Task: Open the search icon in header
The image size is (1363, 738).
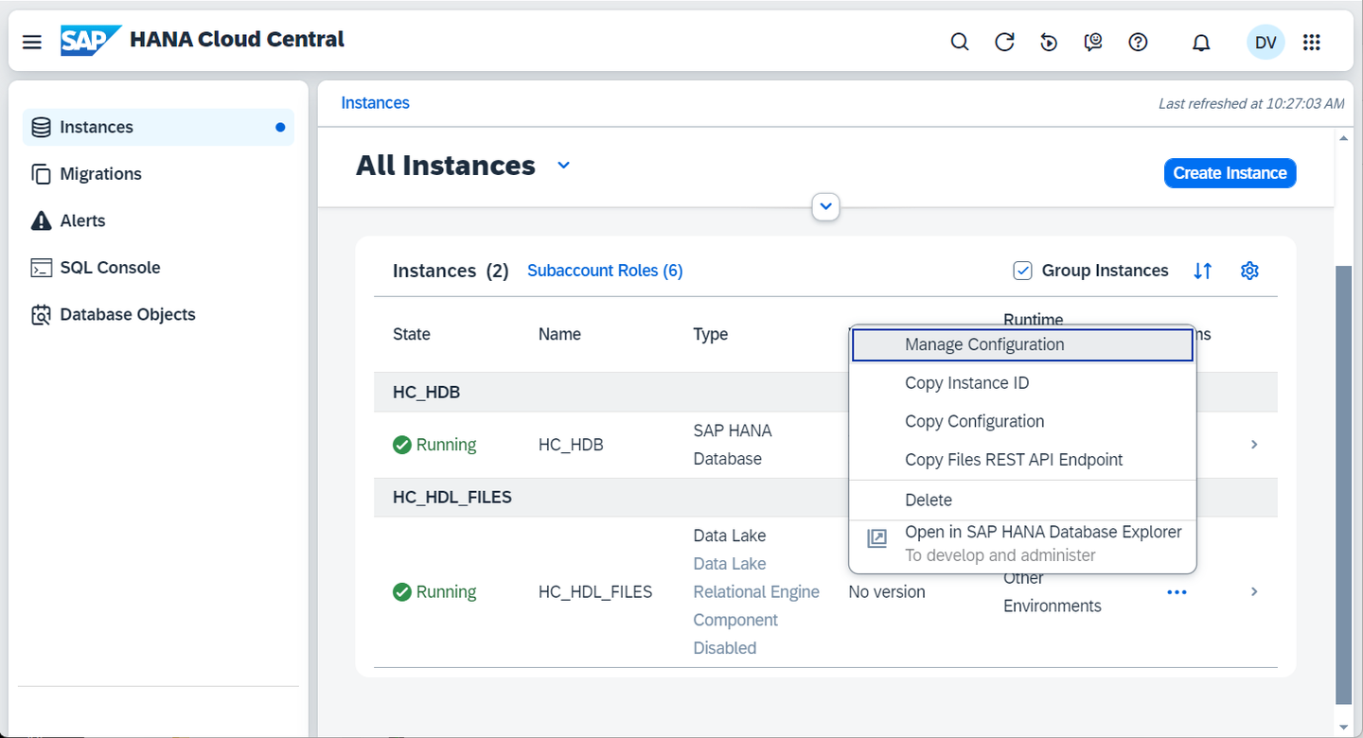Action: (x=960, y=42)
